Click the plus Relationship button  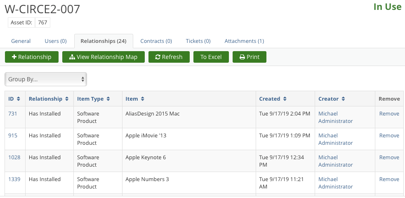[x=32, y=57]
